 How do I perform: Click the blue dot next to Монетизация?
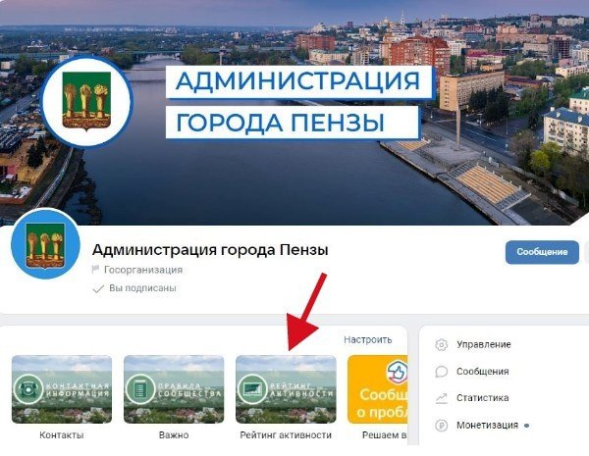pyautogui.click(x=526, y=426)
